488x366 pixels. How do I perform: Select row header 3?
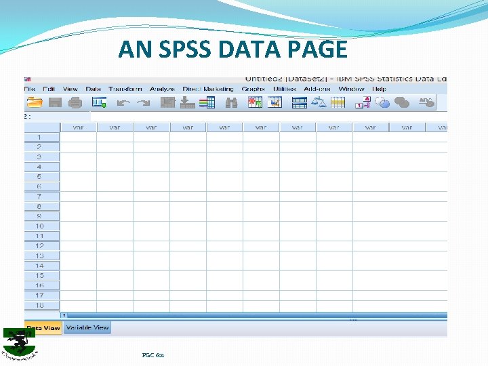[42, 157]
